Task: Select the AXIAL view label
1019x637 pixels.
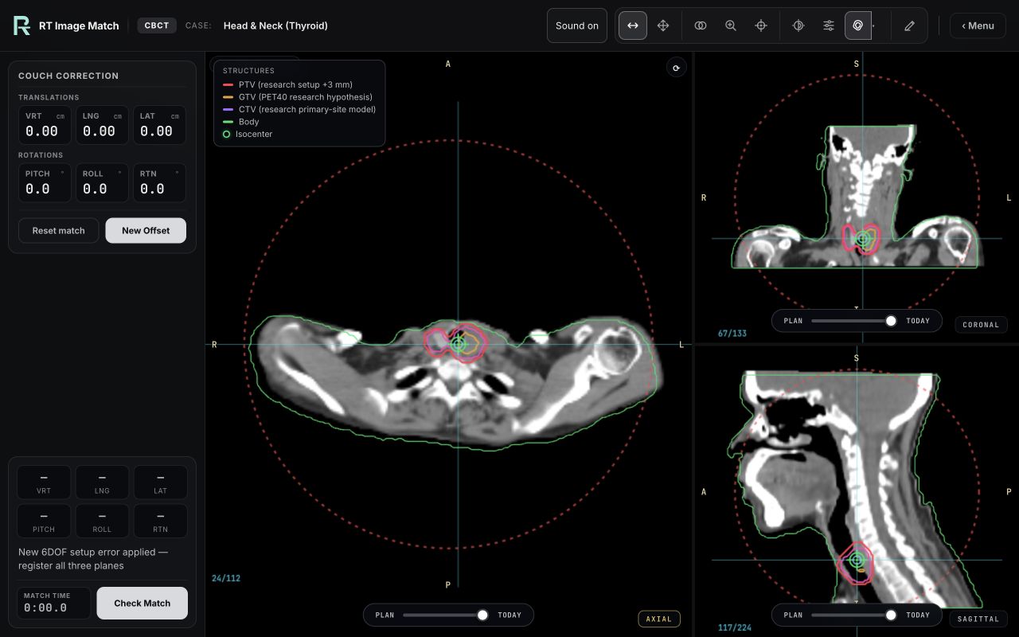Action: (659, 619)
